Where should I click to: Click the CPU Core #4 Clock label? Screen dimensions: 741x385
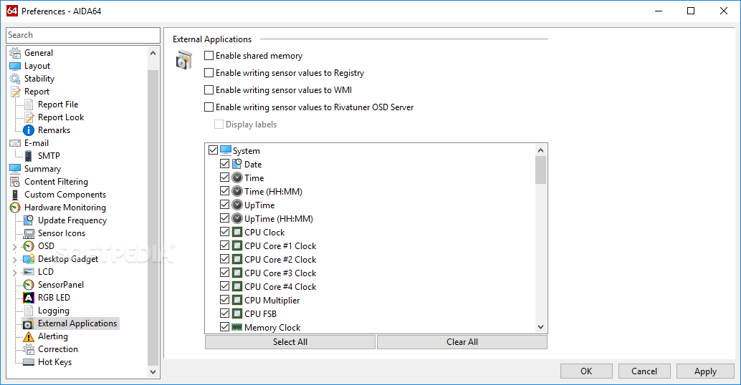[x=280, y=286]
